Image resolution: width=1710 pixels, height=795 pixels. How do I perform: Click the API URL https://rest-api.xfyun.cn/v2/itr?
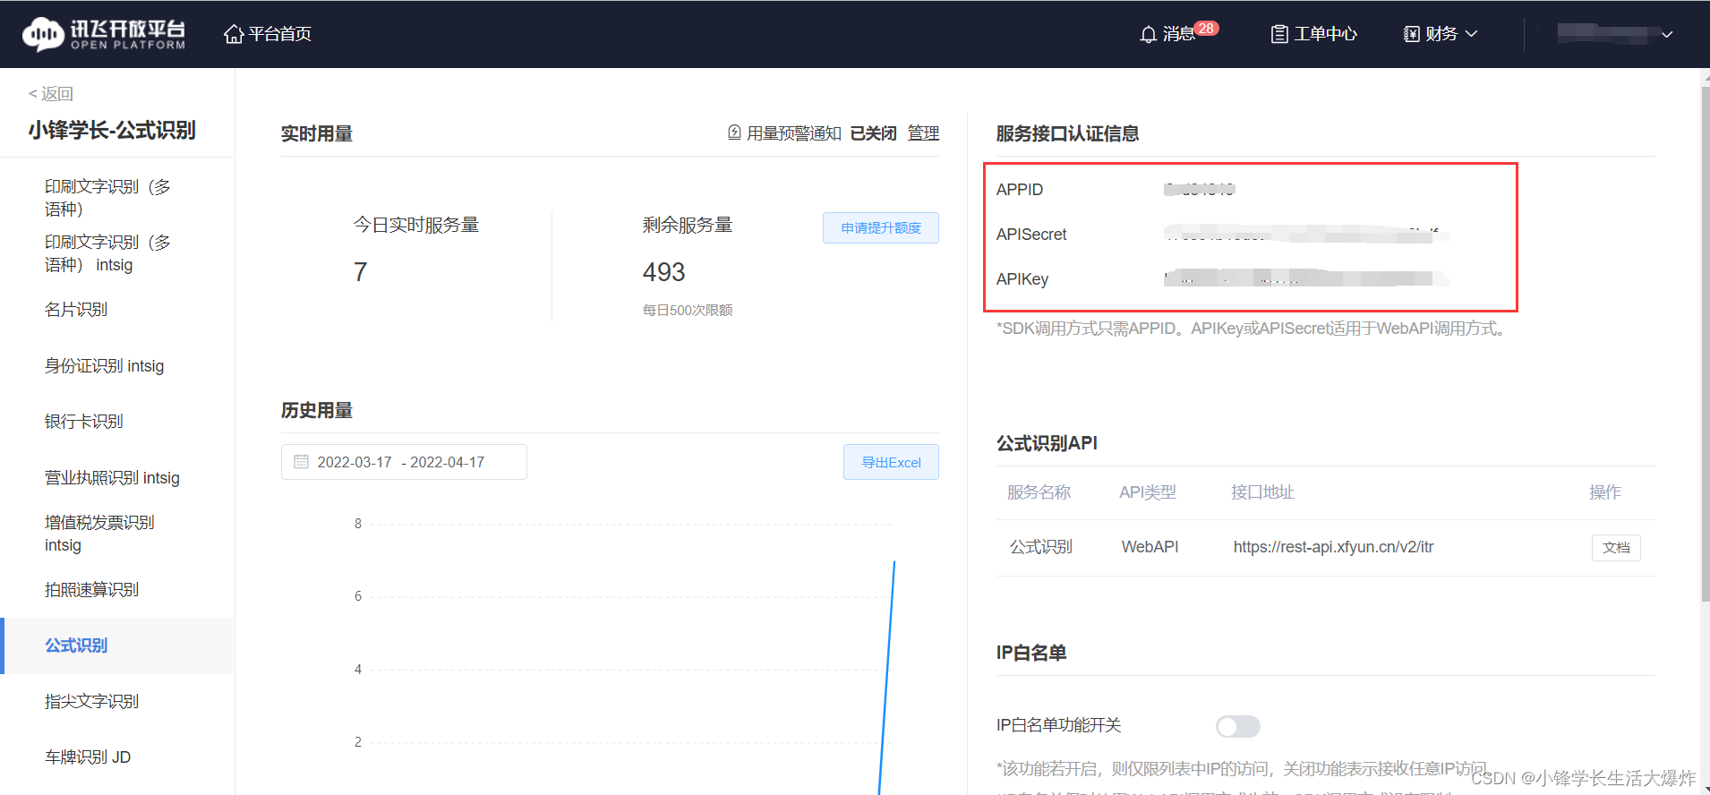[1333, 547]
